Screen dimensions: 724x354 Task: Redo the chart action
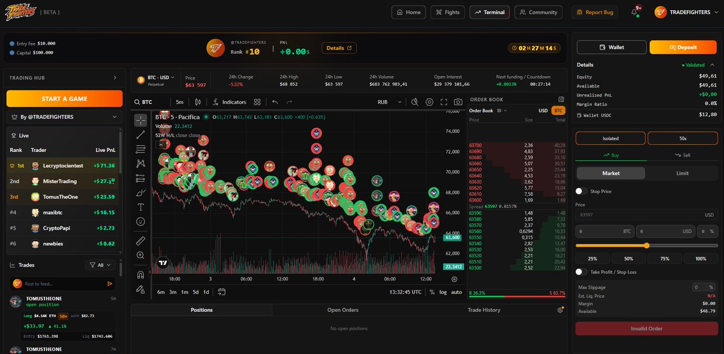[x=290, y=103]
